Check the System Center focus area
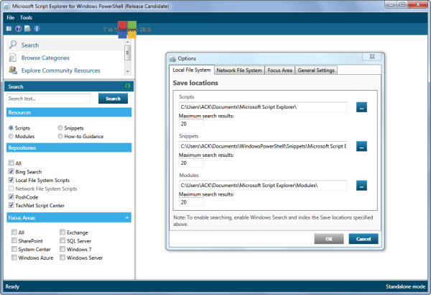 pos(14,249)
